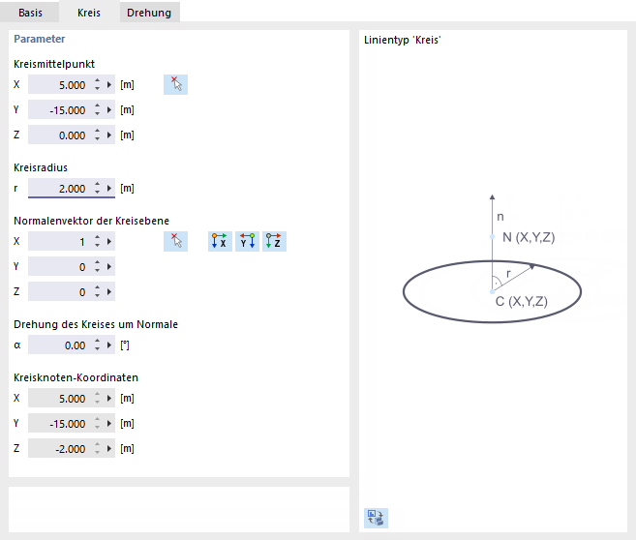
Task: Click Kreisknoten X coordinate value 5.000
Action: [73, 399]
